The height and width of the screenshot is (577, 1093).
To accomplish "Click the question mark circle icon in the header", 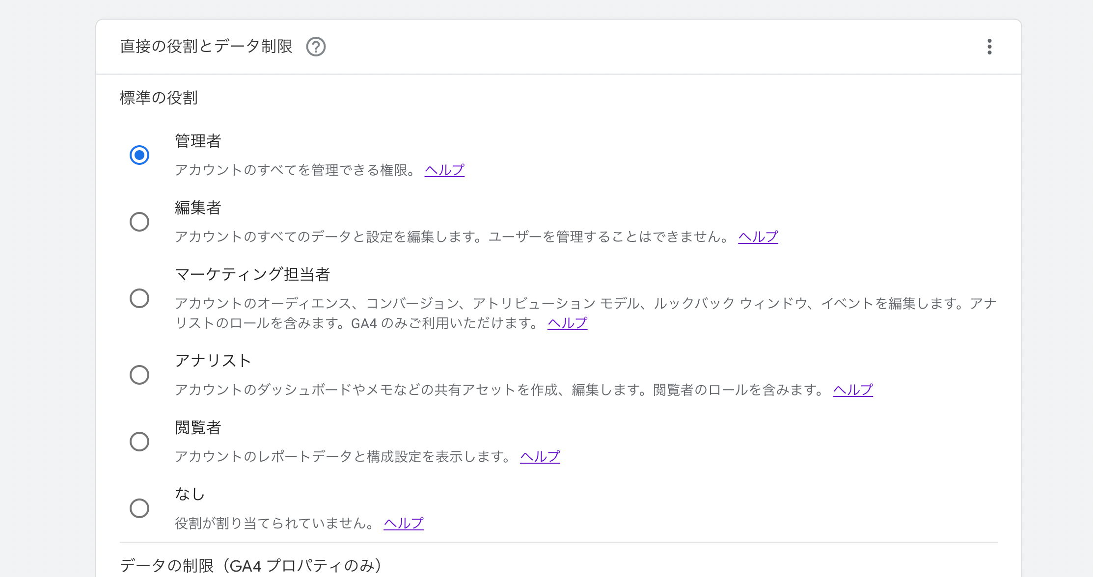I will 316,47.
